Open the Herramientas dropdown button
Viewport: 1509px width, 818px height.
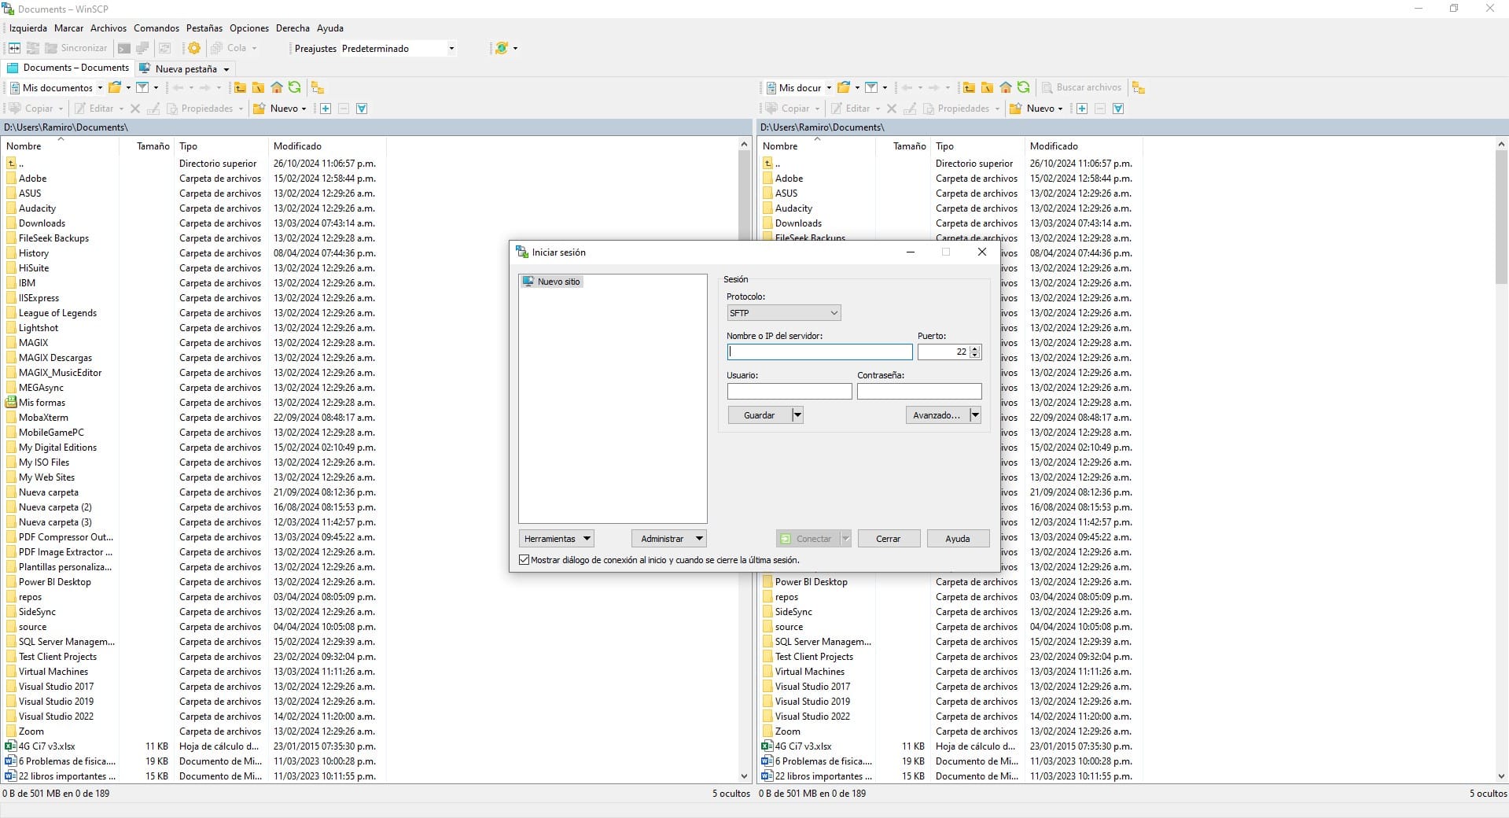tap(556, 539)
